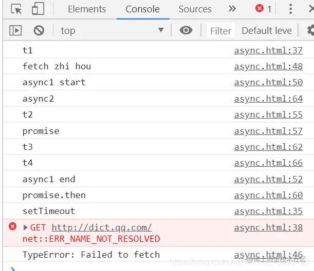Viewport: 314px width, 271px height.
Task: Open source link async.html:50
Action: coord(268,83)
